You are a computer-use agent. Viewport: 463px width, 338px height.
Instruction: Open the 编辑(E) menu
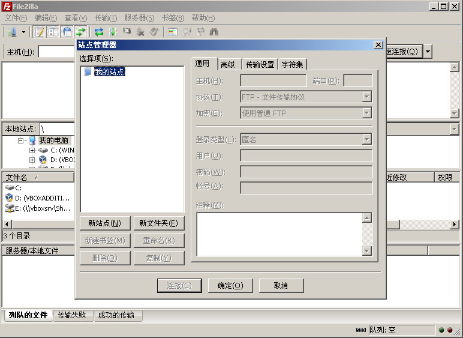[x=46, y=18]
